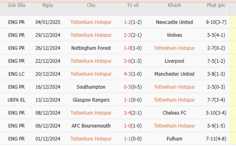Click the 0-5 score against Southampton

click(127, 87)
